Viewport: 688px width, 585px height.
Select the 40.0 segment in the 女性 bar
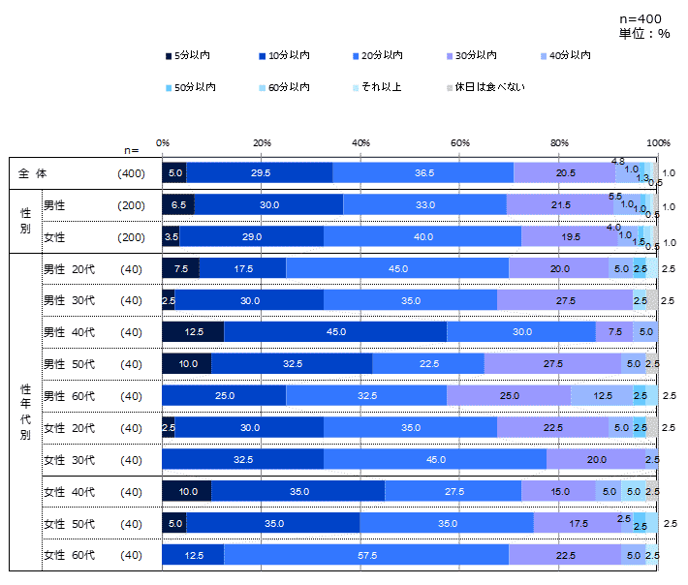(422, 236)
